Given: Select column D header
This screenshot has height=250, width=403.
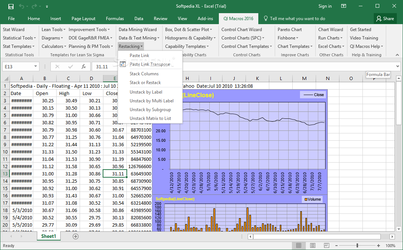Looking at the screenshot, I should point(91,79).
